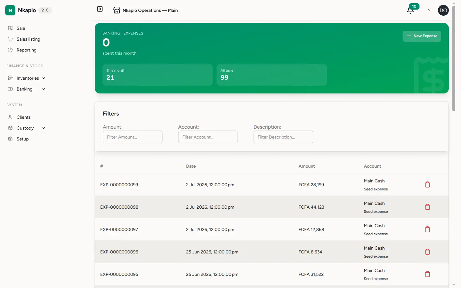Toggle the sidebar collapse icon

[100, 9]
